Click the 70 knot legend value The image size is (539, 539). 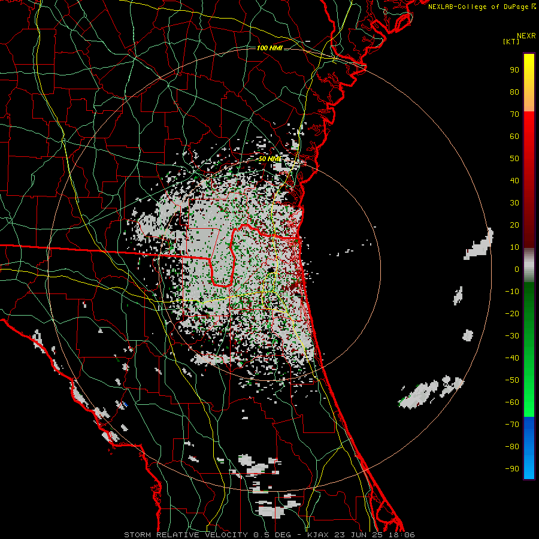click(514, 114)
